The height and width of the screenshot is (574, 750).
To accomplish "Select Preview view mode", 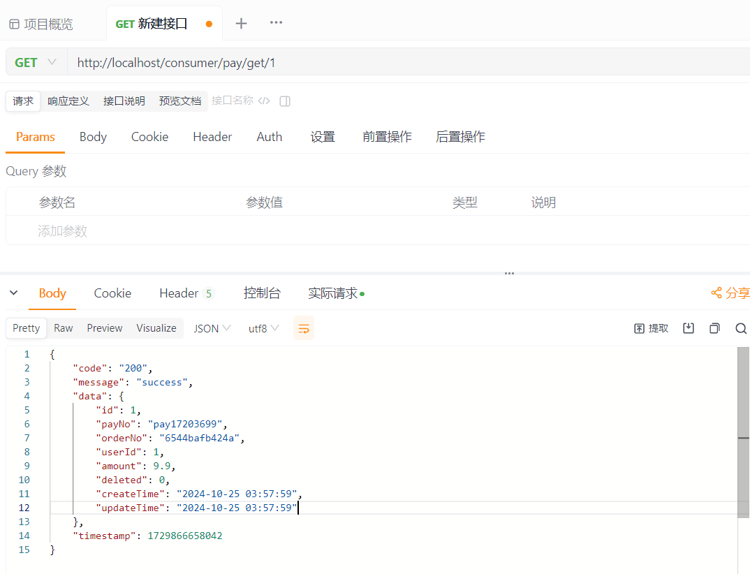I will 105,328.
